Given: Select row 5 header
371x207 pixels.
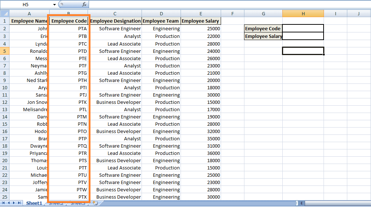Looking at the screenshot, I should tap(4, 51).
